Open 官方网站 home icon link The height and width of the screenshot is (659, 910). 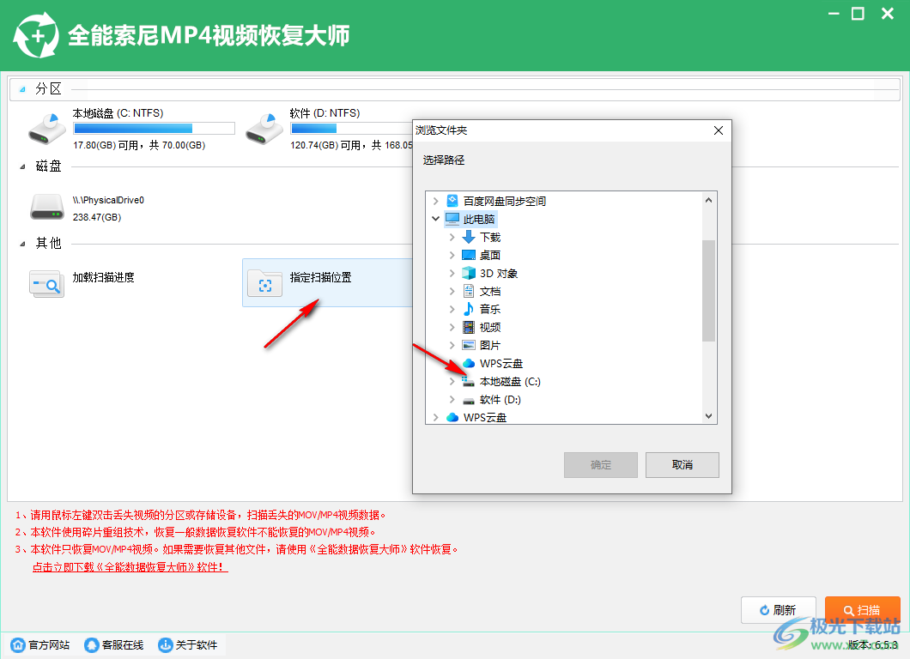[18, 644]
